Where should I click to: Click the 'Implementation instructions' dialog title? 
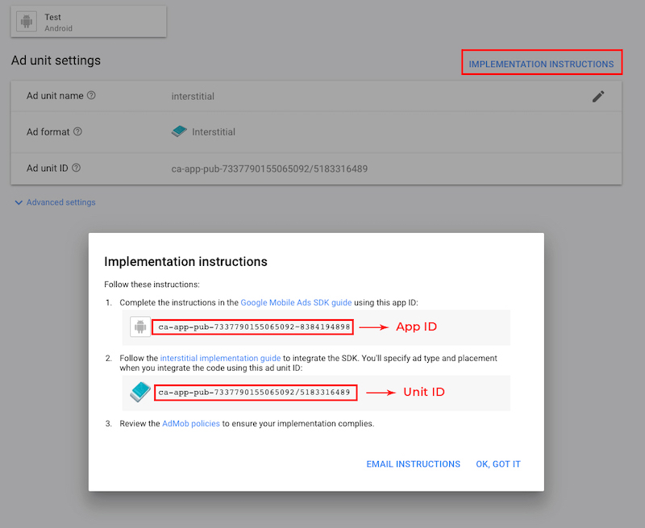[x=185, y=261]
